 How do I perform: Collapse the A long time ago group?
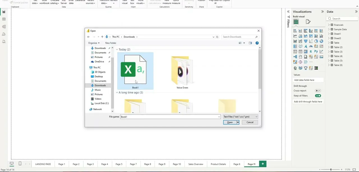117,92
